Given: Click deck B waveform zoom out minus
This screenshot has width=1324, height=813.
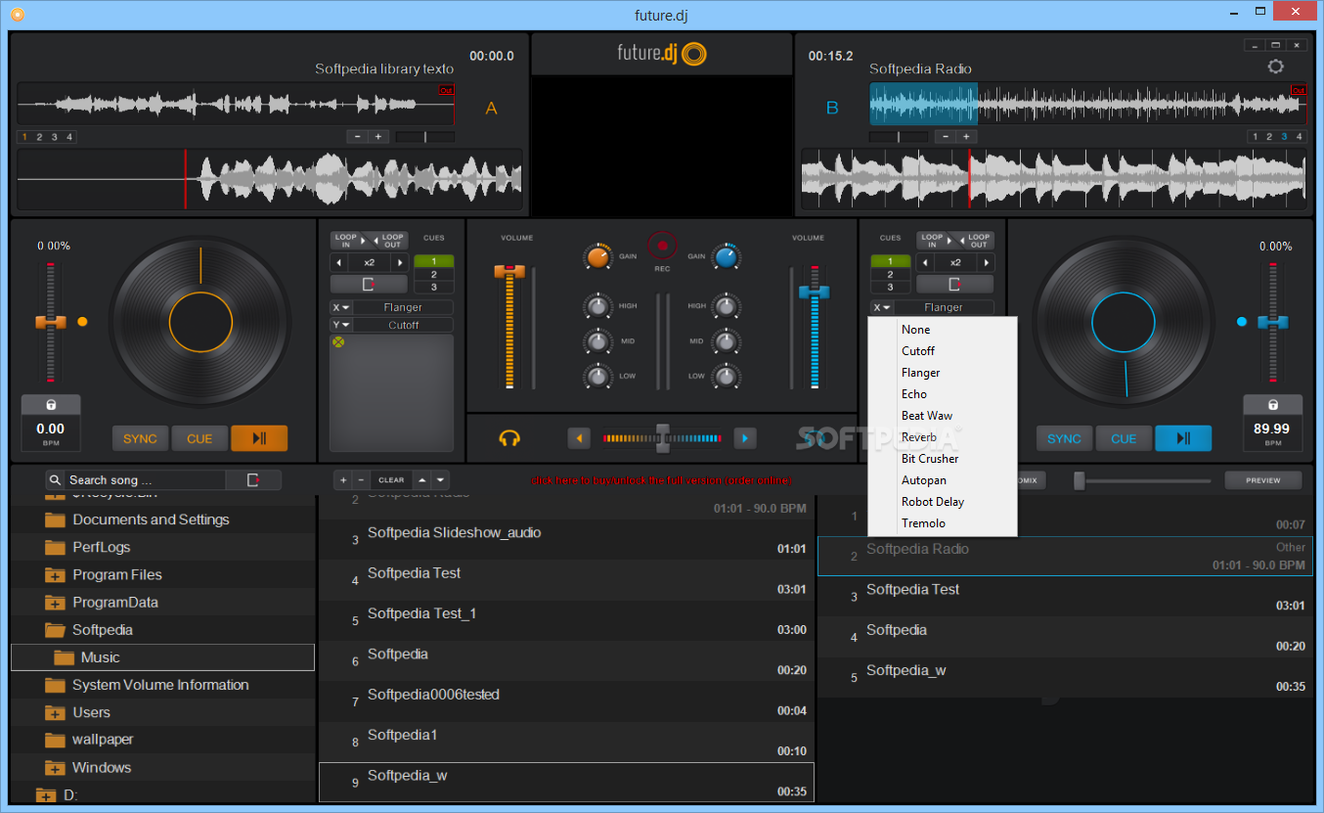Looking at the screenshot, I should coord(946,137).
